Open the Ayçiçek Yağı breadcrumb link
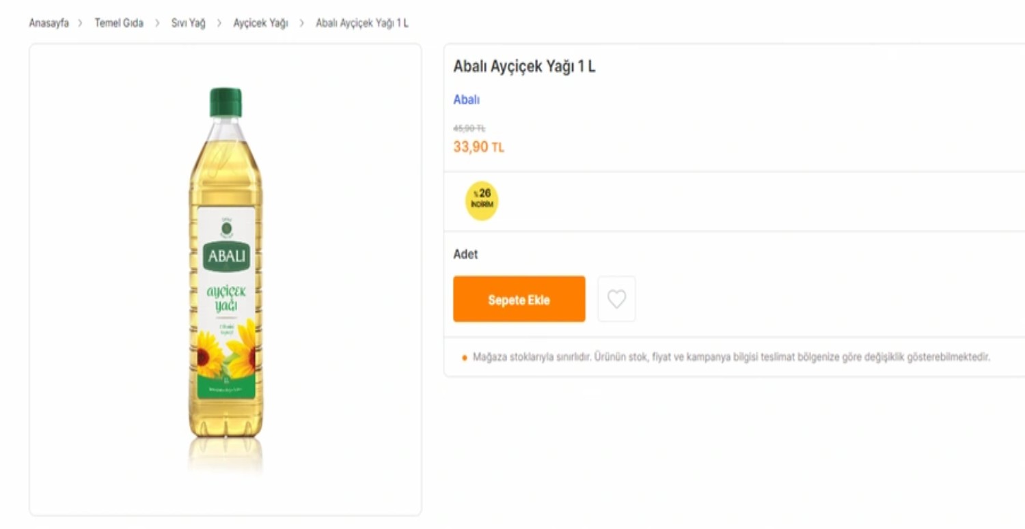The height and width of the screenshot is (529, 1025). [x=260, y=23]
